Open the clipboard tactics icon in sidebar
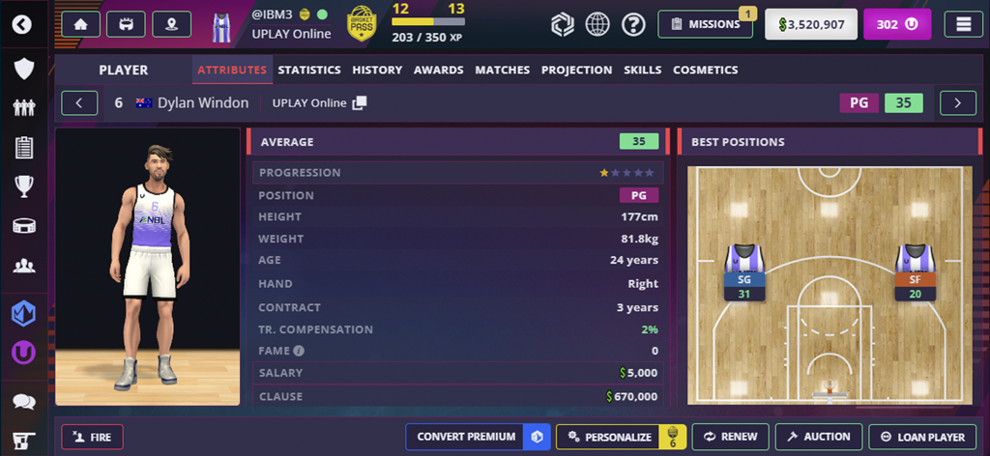 (24, 147)
